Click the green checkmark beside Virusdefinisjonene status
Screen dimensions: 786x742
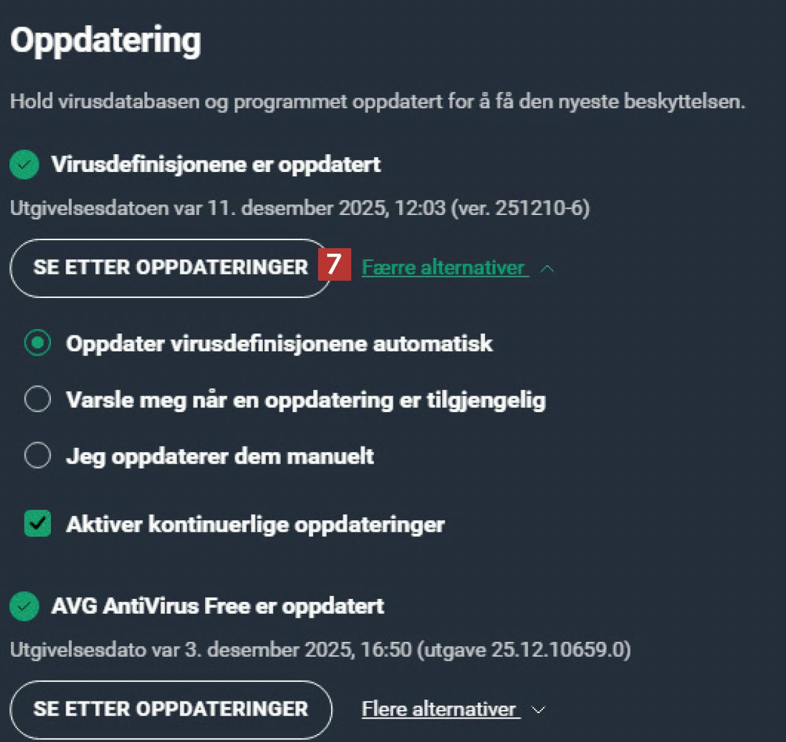click(x=25, y=165)
